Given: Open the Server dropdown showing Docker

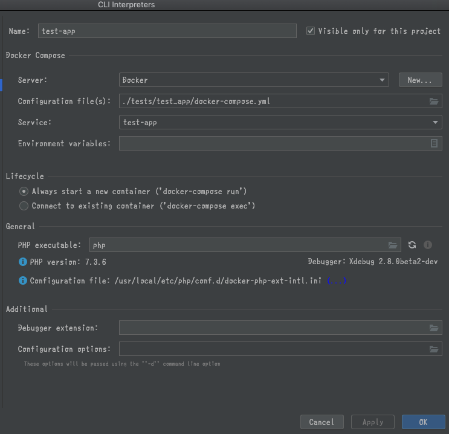Looking at the screenshot, I should [254, 80].
